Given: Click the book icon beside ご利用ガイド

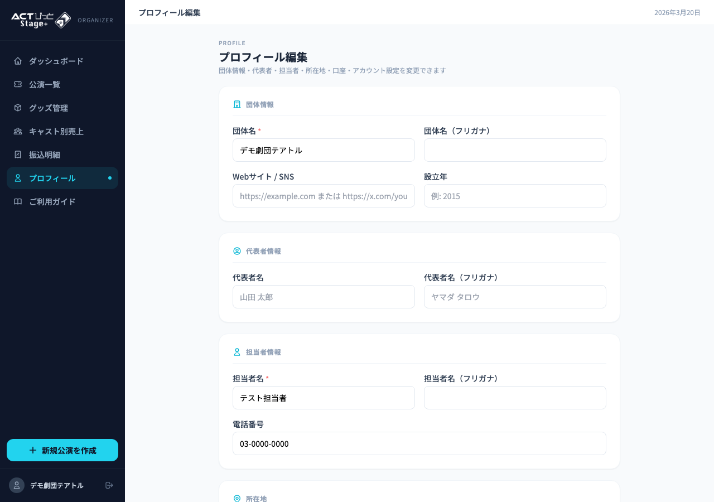Looking at the screenshot, I should click(18, 201).
